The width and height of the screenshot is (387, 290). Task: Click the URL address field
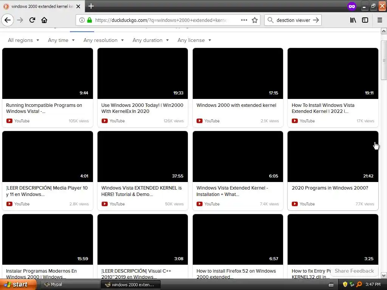[x=160, y=20]
